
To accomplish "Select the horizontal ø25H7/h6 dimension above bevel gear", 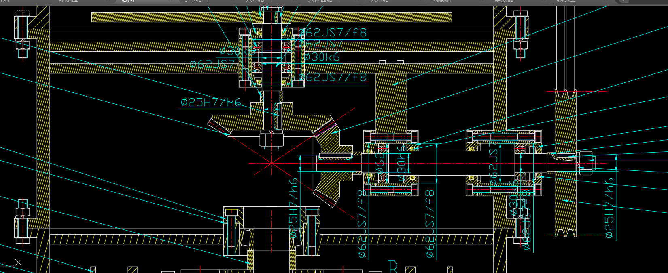I will pyautogui.click(x=211, y=103).
